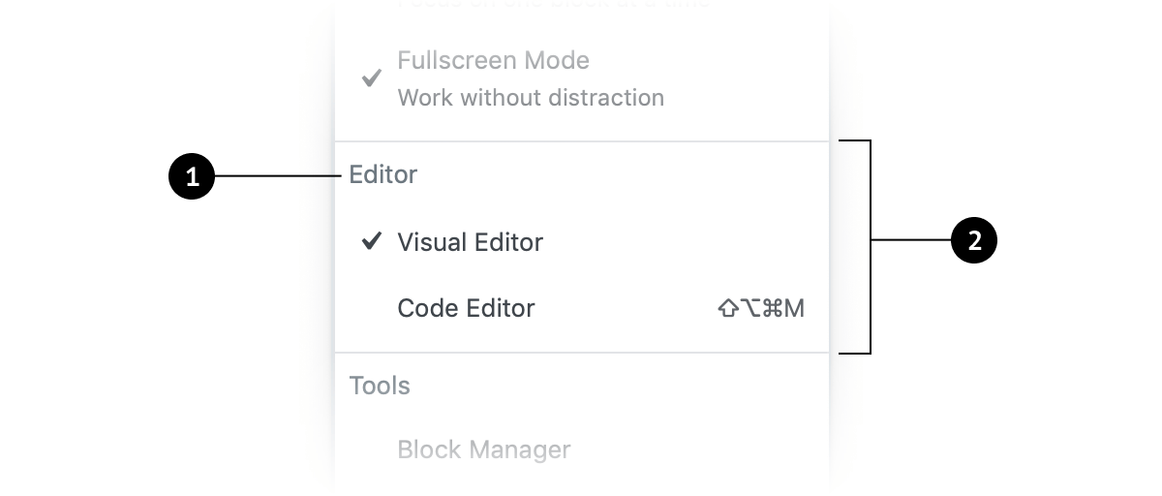This screenshot has width=1162, height=496.
Task: Click annotation marker number 2
Action: pos(974,240)
